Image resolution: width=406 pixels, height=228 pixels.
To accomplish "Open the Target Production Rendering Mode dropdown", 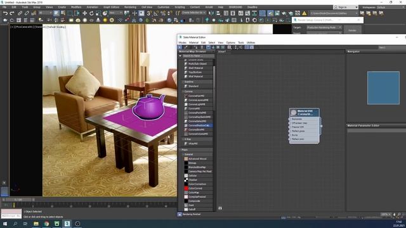I will (324, 27).
